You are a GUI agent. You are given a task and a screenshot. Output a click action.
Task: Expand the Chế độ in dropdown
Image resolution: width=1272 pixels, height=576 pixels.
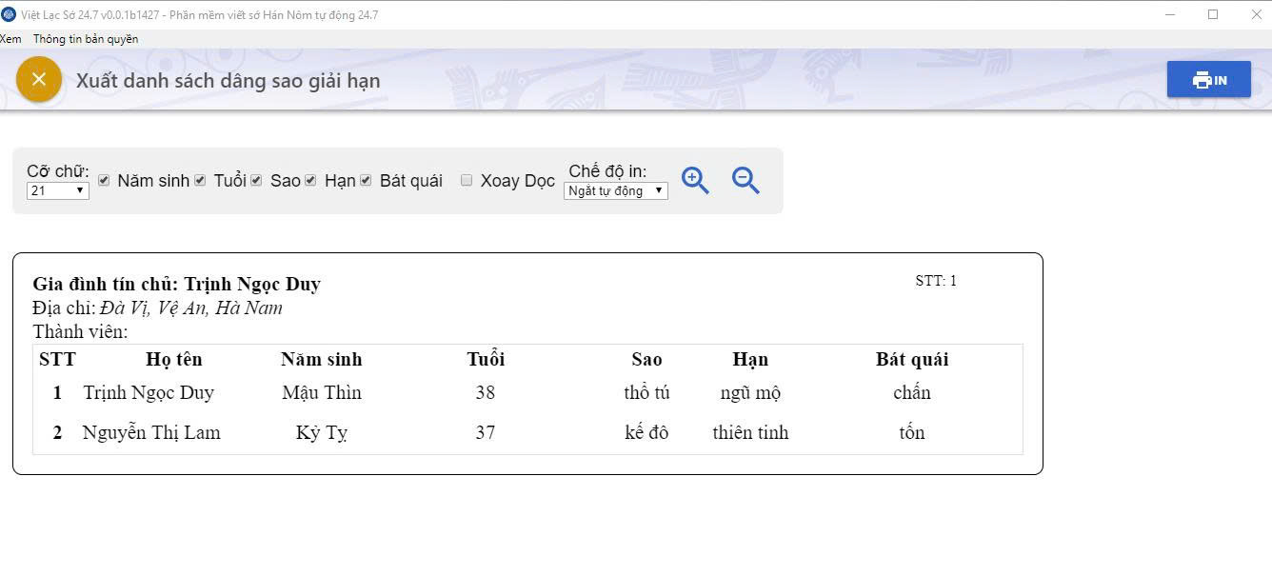coord(616,190)
